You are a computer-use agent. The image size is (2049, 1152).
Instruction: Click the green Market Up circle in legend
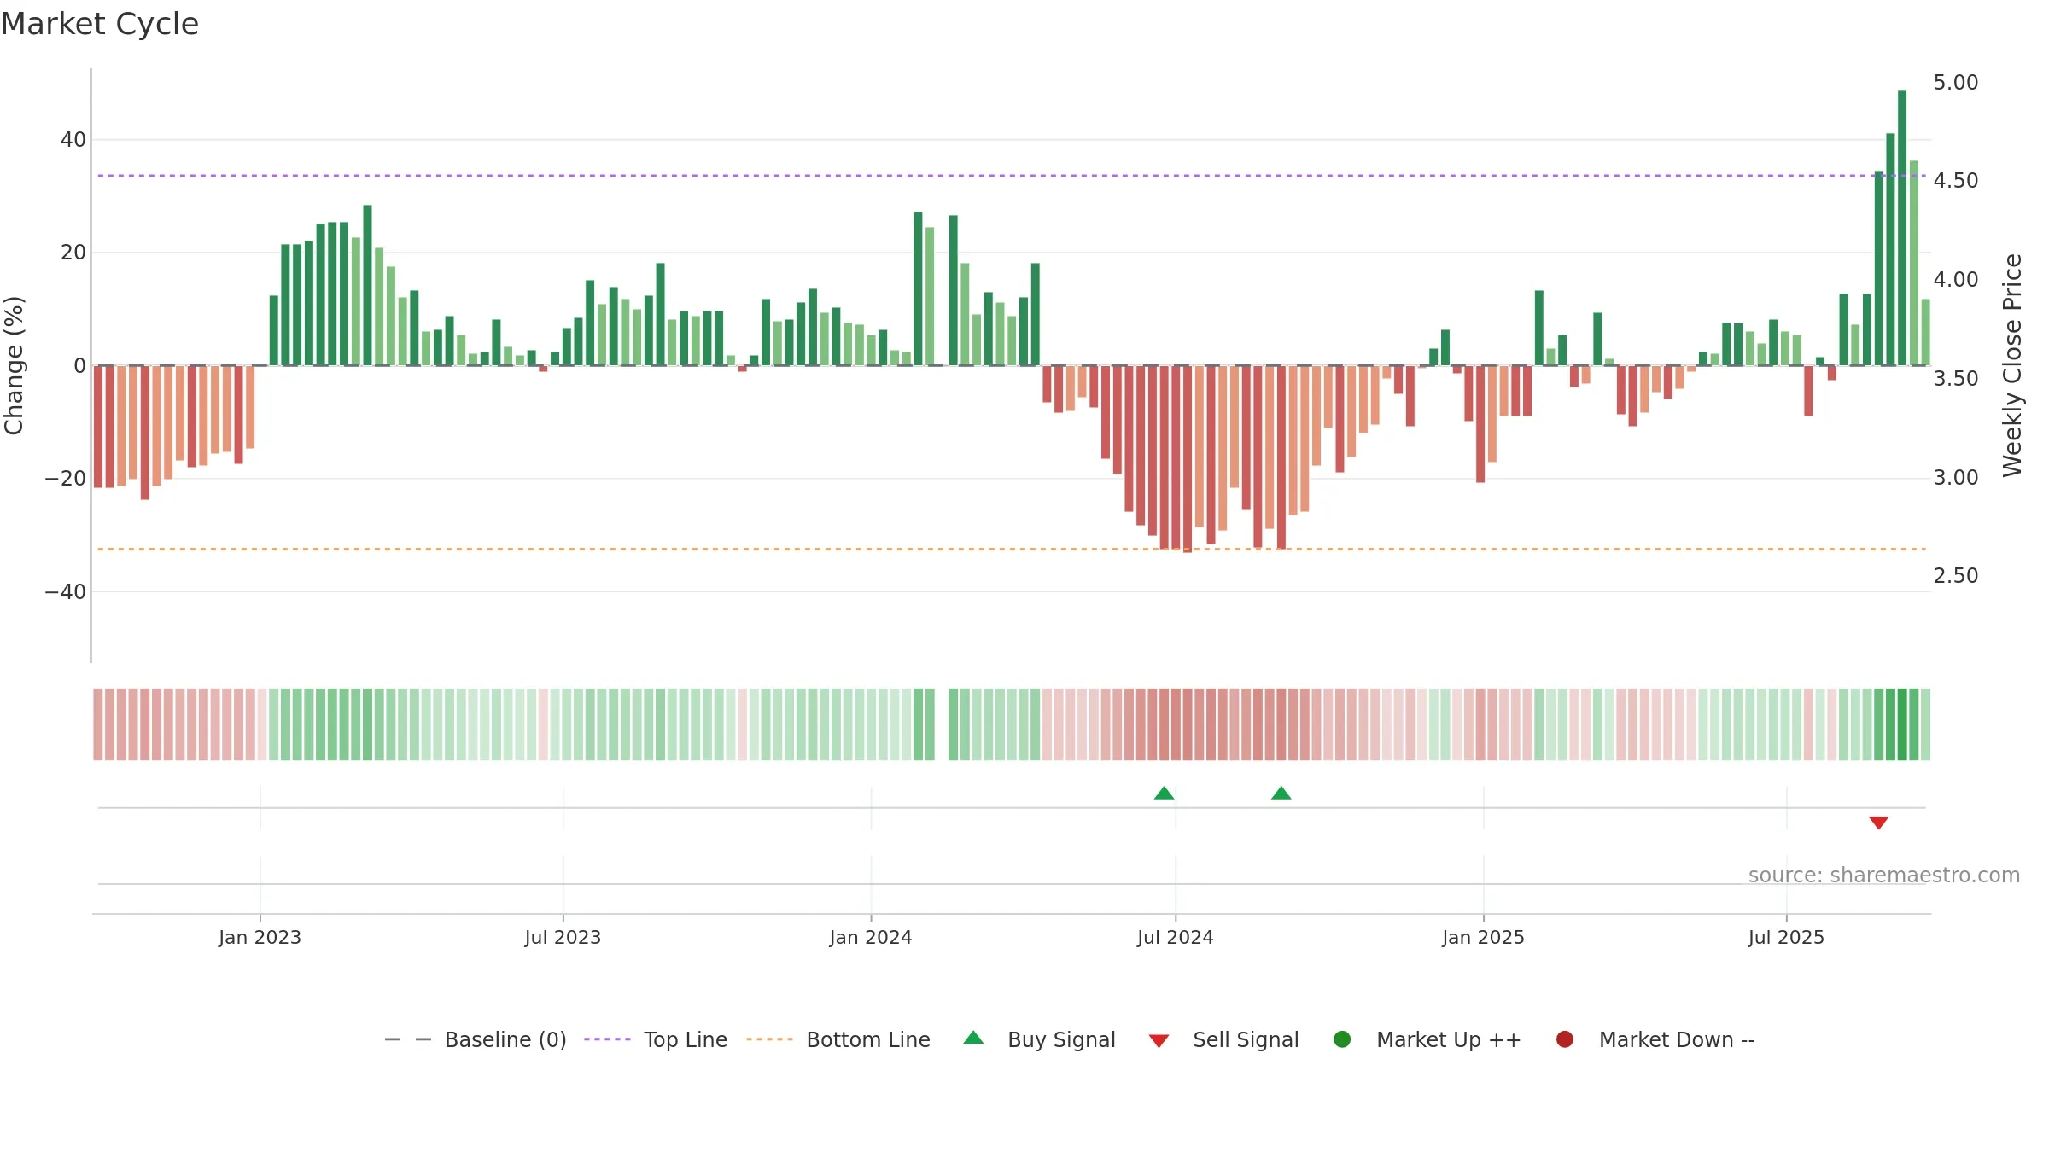(x=1342, y=1039)
